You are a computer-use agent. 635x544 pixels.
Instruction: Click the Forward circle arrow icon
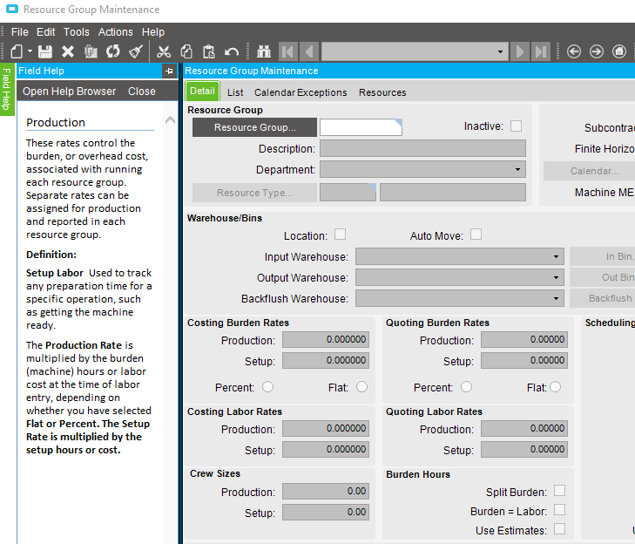tap(597, 51)
